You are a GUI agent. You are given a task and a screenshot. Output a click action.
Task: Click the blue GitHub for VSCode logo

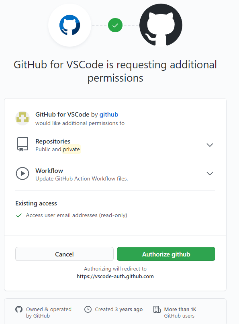point(69,25)
